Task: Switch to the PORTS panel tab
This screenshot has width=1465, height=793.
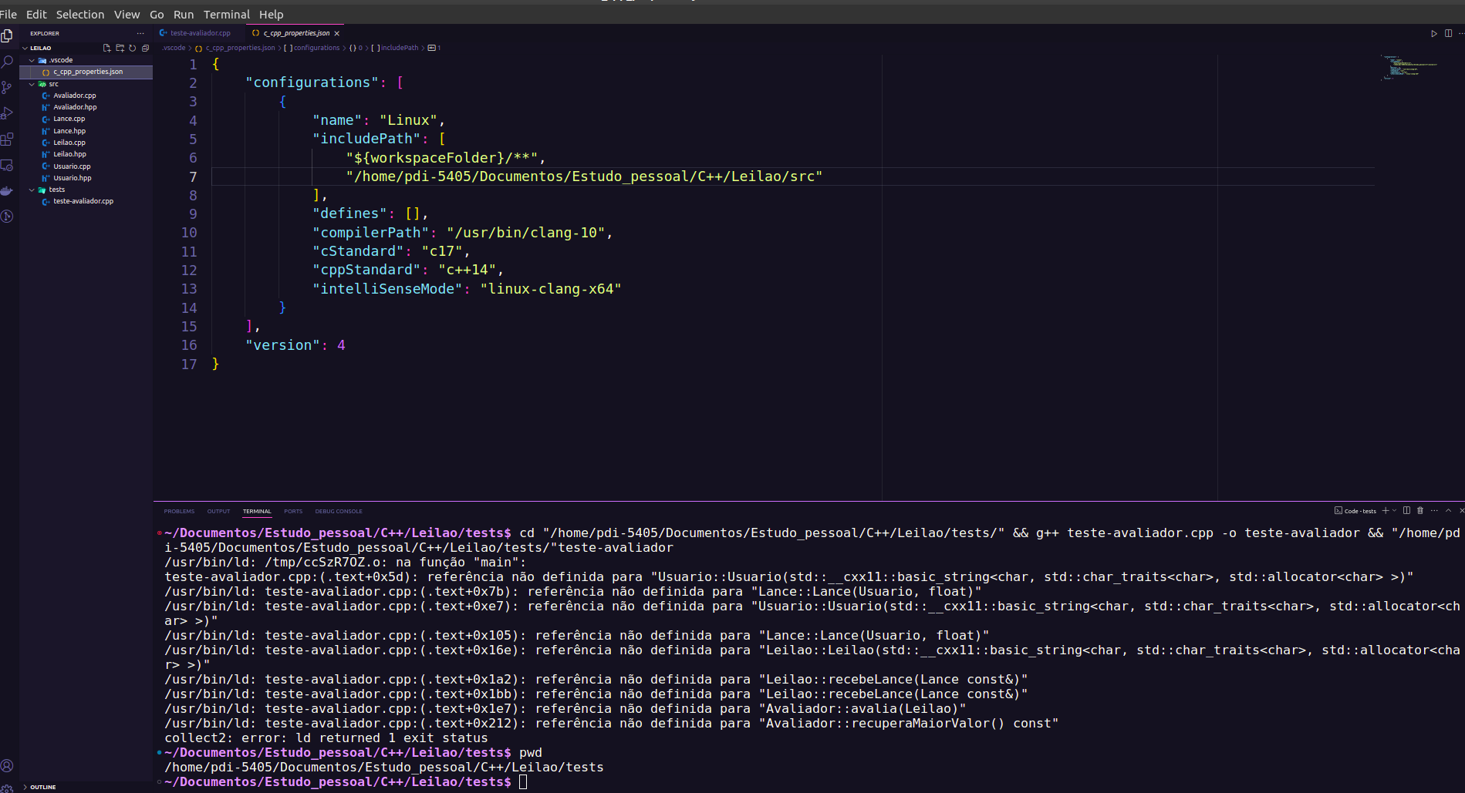Action: 293,511
